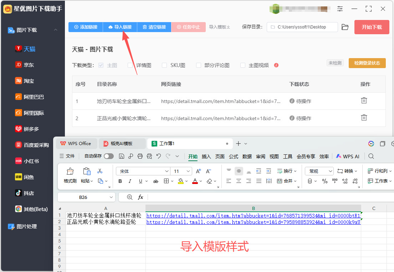Open the fx insert function button

140,197
